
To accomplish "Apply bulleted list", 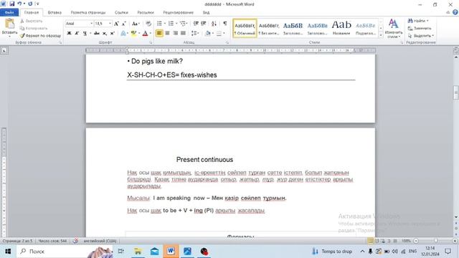I will tap(159, 24).
